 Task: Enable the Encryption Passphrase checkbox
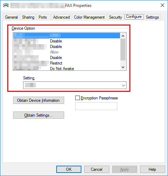point(77,98)
